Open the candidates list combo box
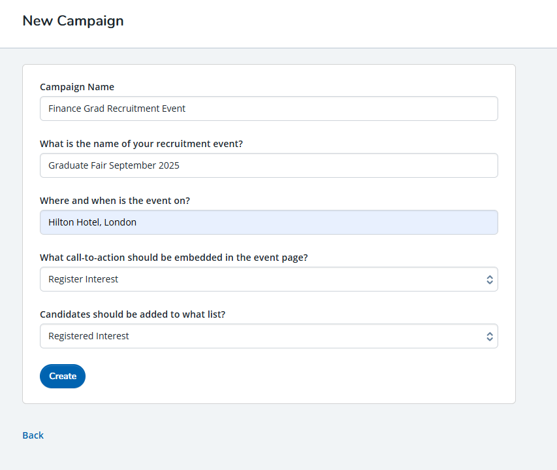Image resolution: width=557 pixels, height=470 pixels. 268,336
